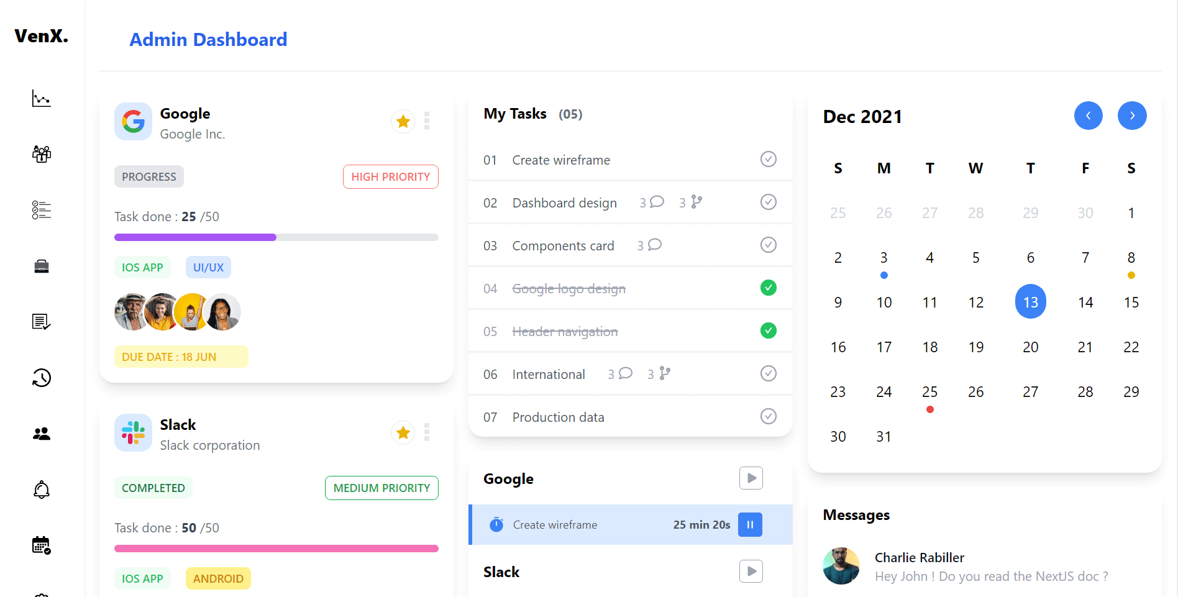Image resolution: width=1178 pixels, height=597 pixels.
Task: Go to next month in calendar
Action: pyautogui.click(x=1131, y=116)
